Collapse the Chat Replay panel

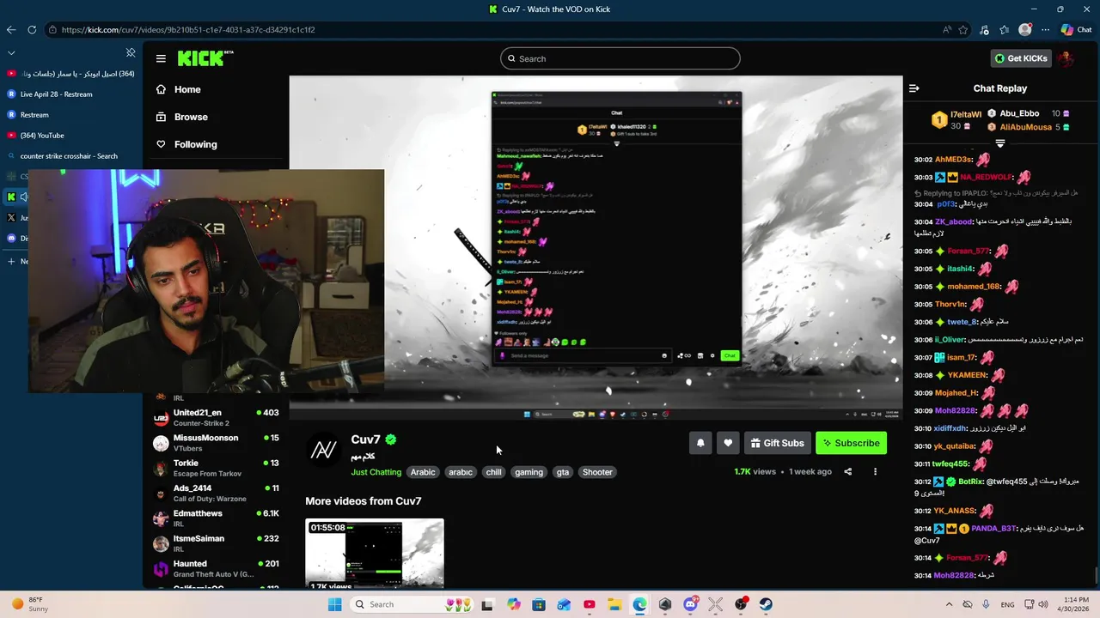[914, 88]
